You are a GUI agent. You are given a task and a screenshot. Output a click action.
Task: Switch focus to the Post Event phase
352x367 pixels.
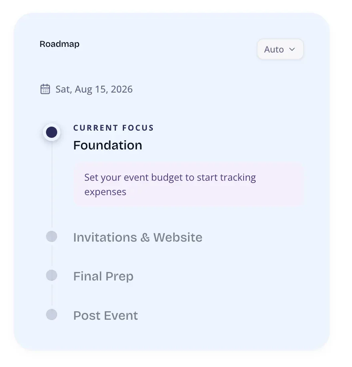pyautogui.click(x=105, y=315)
